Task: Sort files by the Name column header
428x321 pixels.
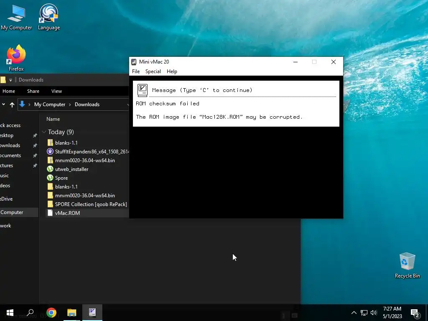Action: [53, 119]
